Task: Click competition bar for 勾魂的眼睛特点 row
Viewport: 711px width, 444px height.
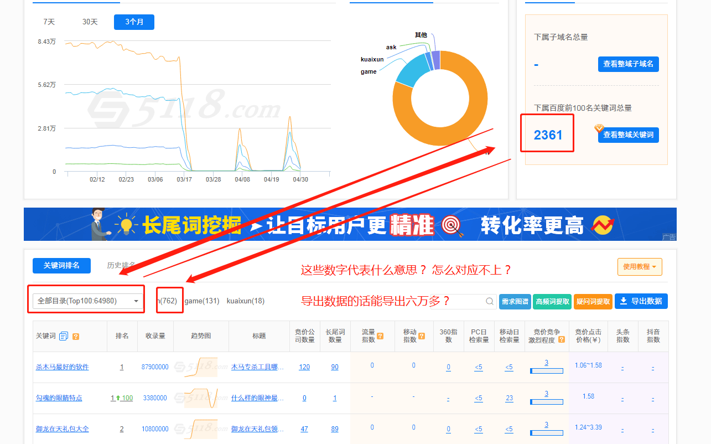Action: click(546, 401)
